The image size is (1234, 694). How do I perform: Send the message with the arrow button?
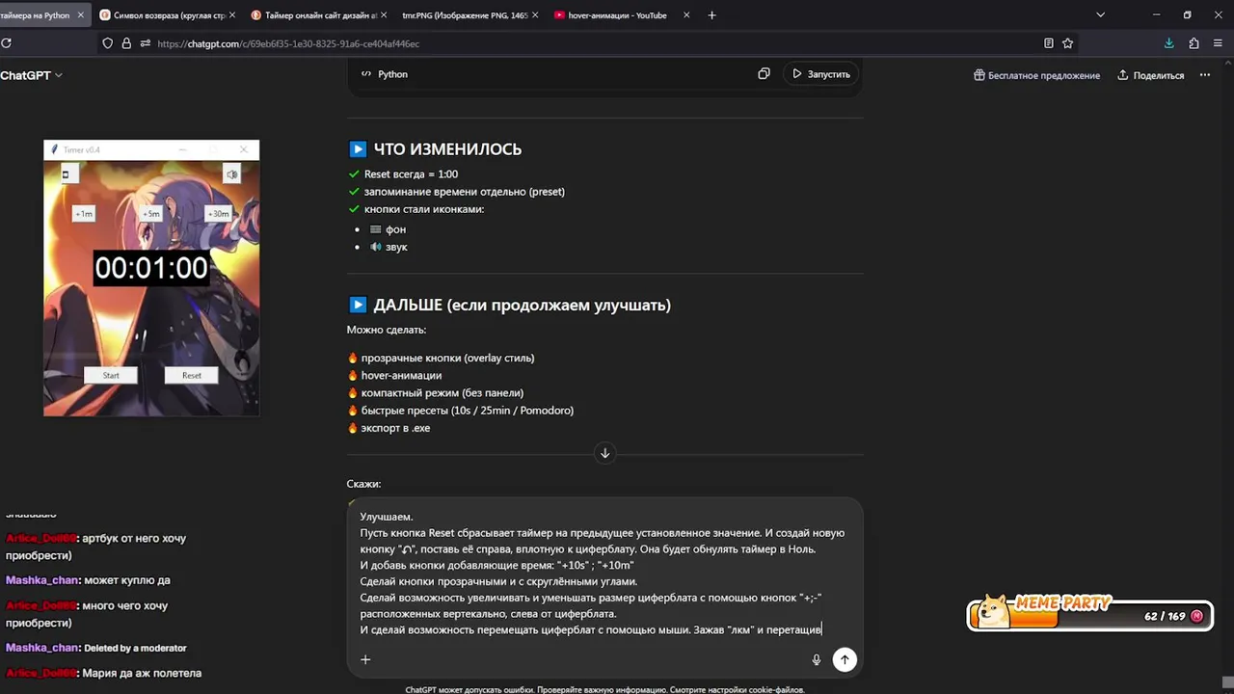pos(845,659)
